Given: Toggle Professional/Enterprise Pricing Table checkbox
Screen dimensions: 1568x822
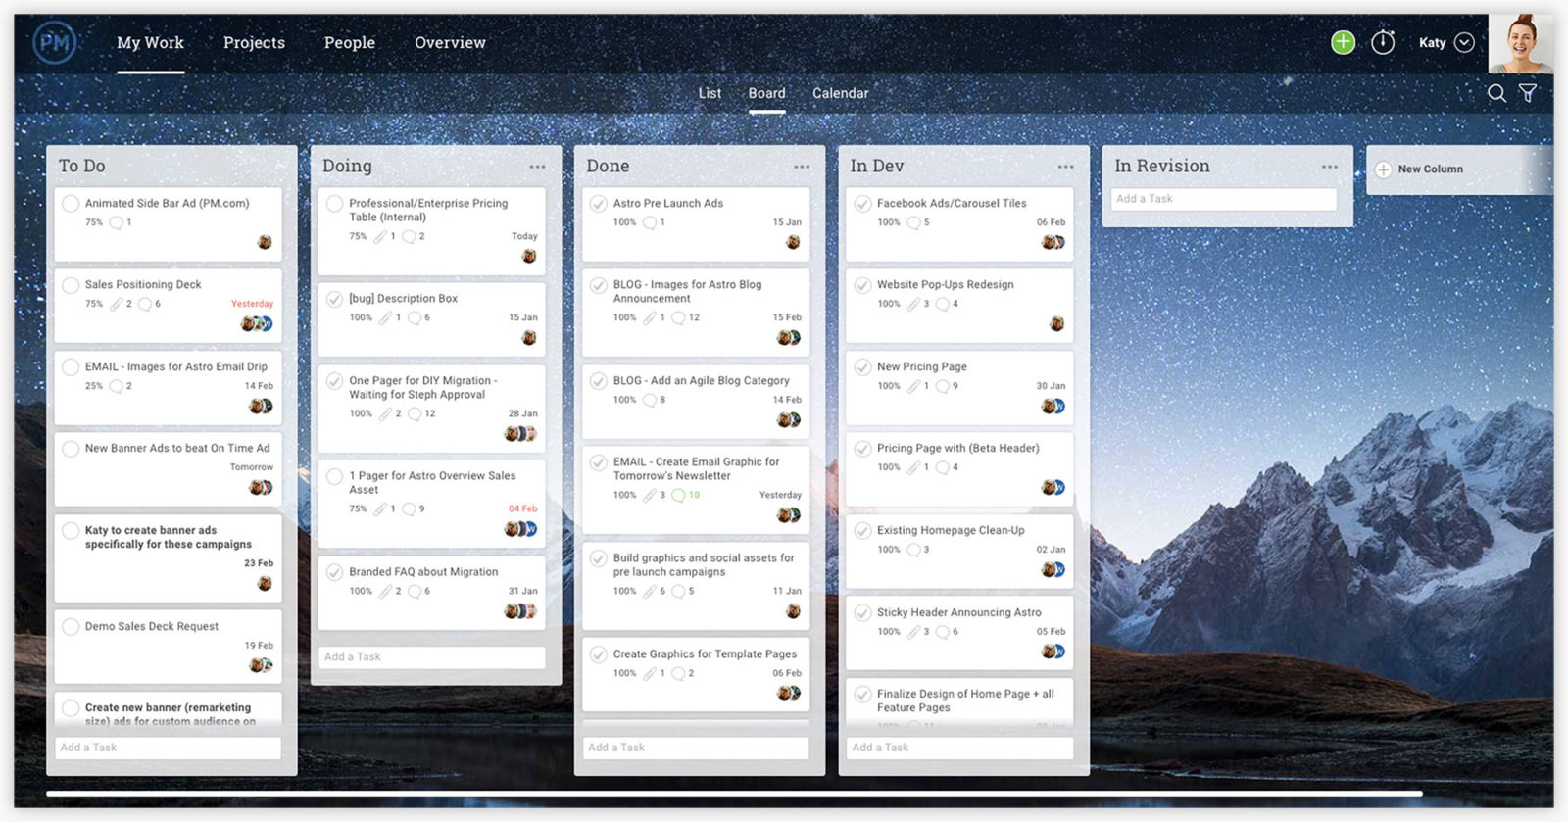Looking at the screenshot, I should tap(334, 204).
